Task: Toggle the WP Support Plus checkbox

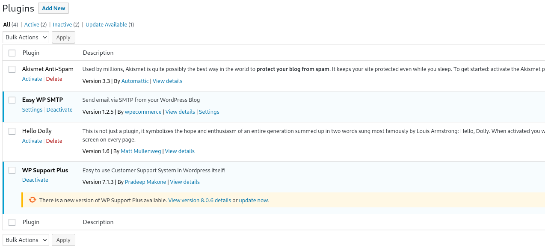Action: click(x=12, y=171)
